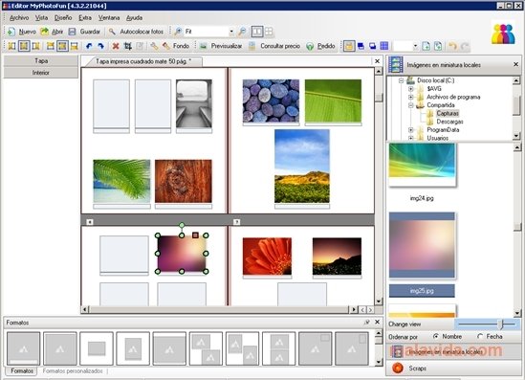The image size is (525, 380).
Task: Open the Extra menu
Action: (x=85, y=18)
